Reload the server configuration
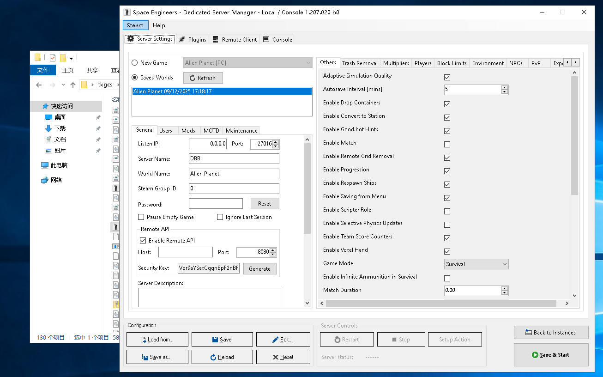 coord(222,357)
